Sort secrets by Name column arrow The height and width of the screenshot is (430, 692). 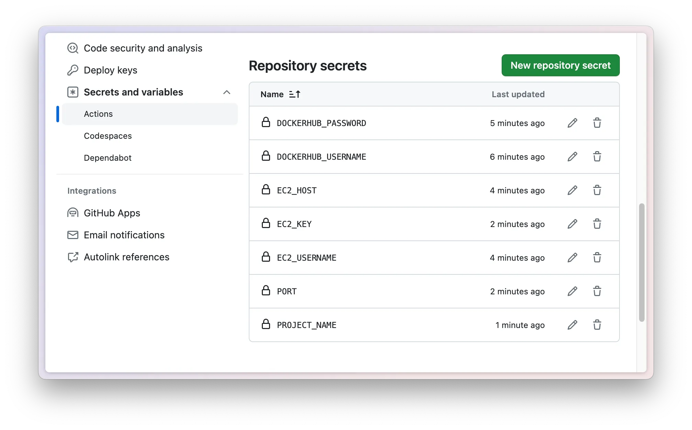coord(294,94)
